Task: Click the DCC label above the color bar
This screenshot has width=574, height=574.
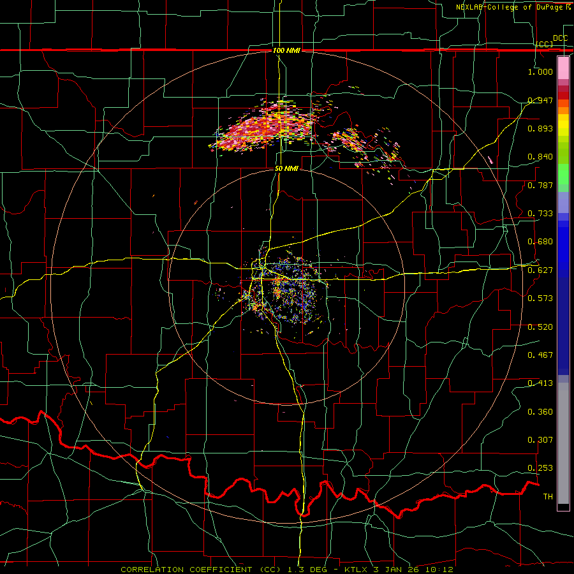Action: click(560, 38)
